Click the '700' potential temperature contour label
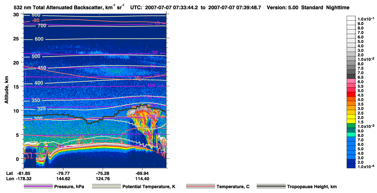 [x=42, y=26]
